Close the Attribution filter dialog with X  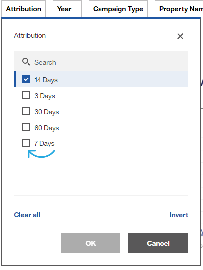pos(180,36)
